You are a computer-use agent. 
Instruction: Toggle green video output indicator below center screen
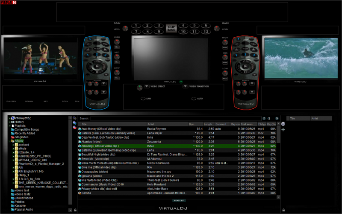point(181,82)
